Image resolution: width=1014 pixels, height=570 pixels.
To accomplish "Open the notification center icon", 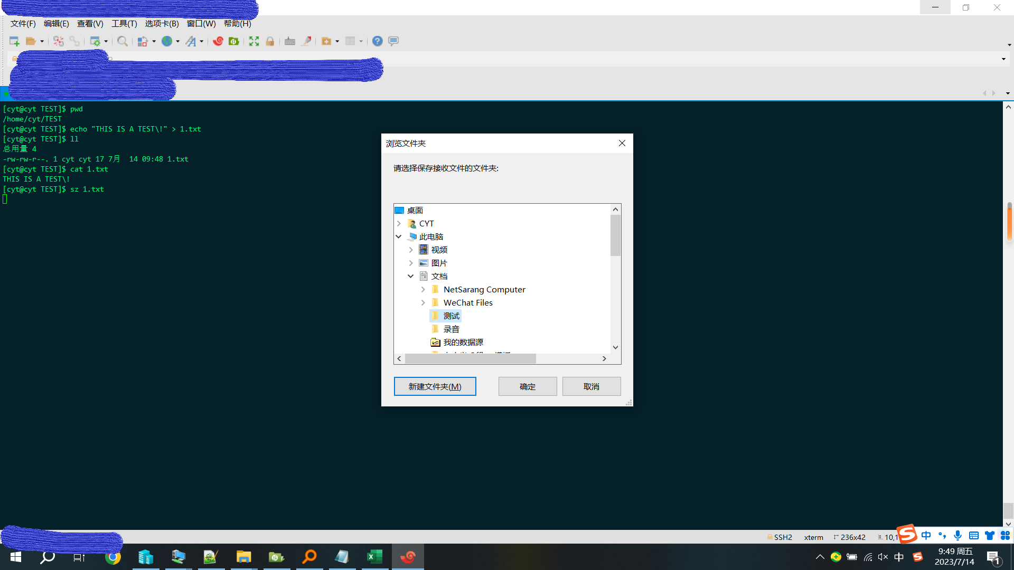I will (993, 557).
